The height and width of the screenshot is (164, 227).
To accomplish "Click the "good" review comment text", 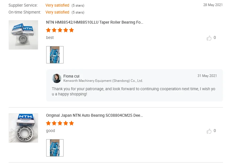I will click(x=51, y=131).
